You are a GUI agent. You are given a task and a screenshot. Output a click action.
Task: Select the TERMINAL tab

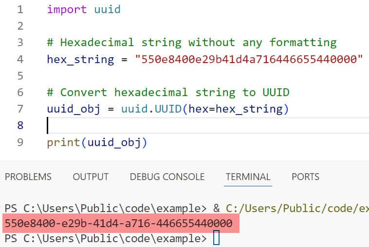[x=248, y=177]
